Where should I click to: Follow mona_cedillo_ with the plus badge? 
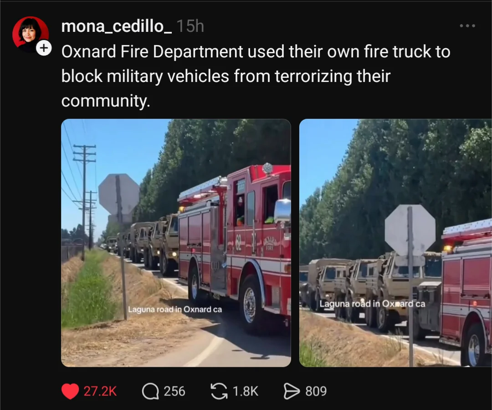(x=44, y=48)
